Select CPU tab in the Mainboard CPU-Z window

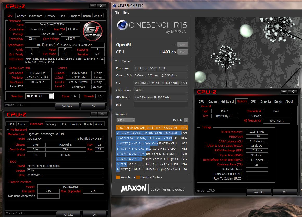(x=11, y=124)
